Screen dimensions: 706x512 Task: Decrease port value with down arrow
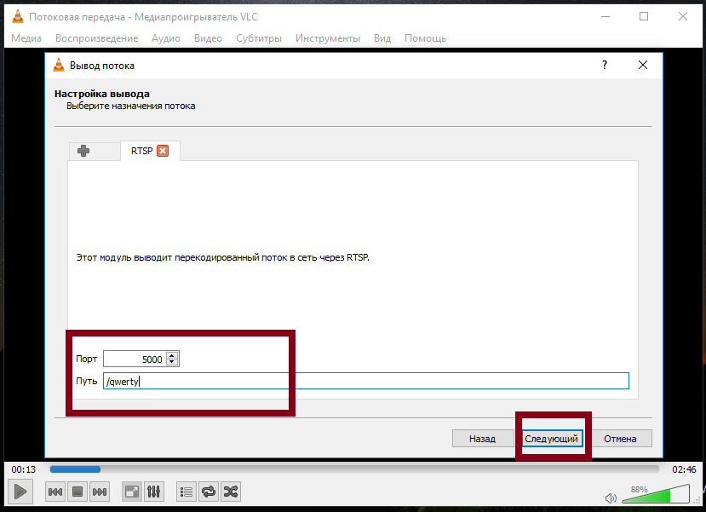pyautogui.click(x=173, y=362)
